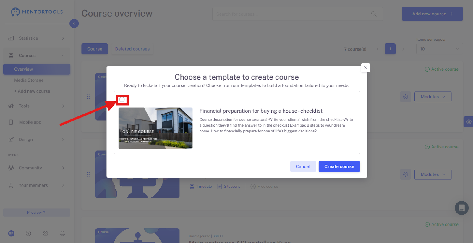Click the second course drag handle
The width and height of the screenshot is (473, 243).
click(x=88, y=174)
